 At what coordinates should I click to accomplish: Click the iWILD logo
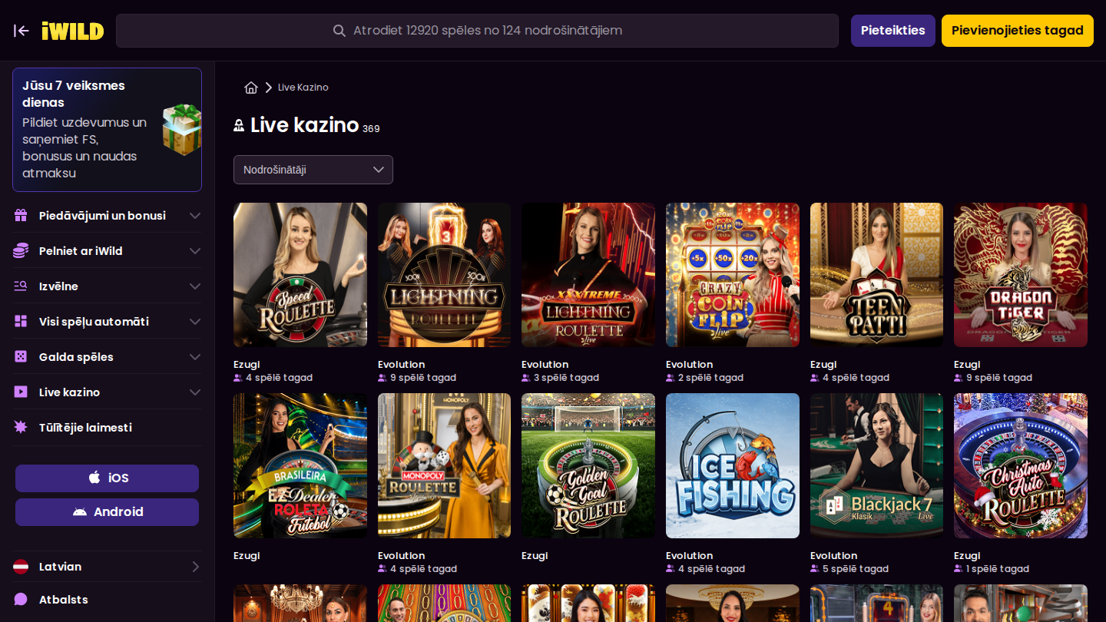point(73,31)
